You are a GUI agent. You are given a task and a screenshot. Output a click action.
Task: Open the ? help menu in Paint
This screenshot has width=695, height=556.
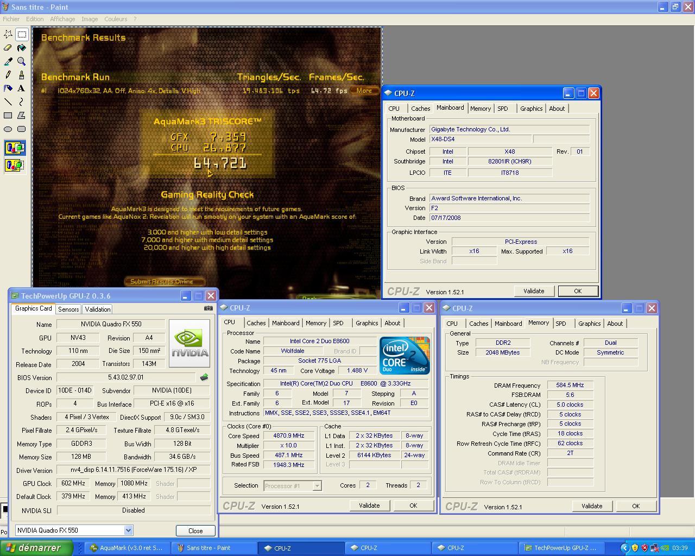[x=135, y=19]
